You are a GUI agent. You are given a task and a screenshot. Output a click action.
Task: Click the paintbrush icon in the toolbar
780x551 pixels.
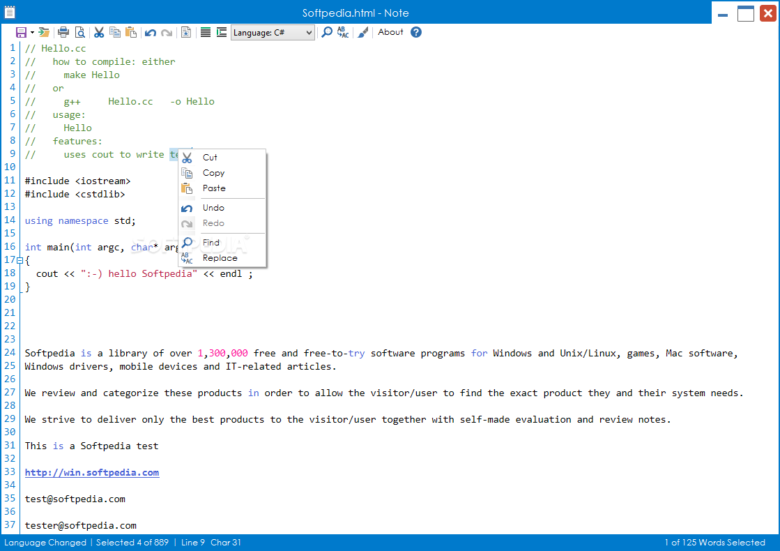point(363,32)
